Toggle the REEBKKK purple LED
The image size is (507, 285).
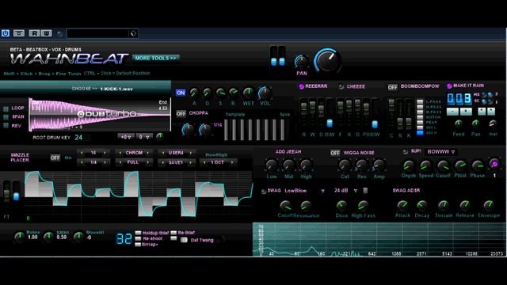click(x=301, y=86)
